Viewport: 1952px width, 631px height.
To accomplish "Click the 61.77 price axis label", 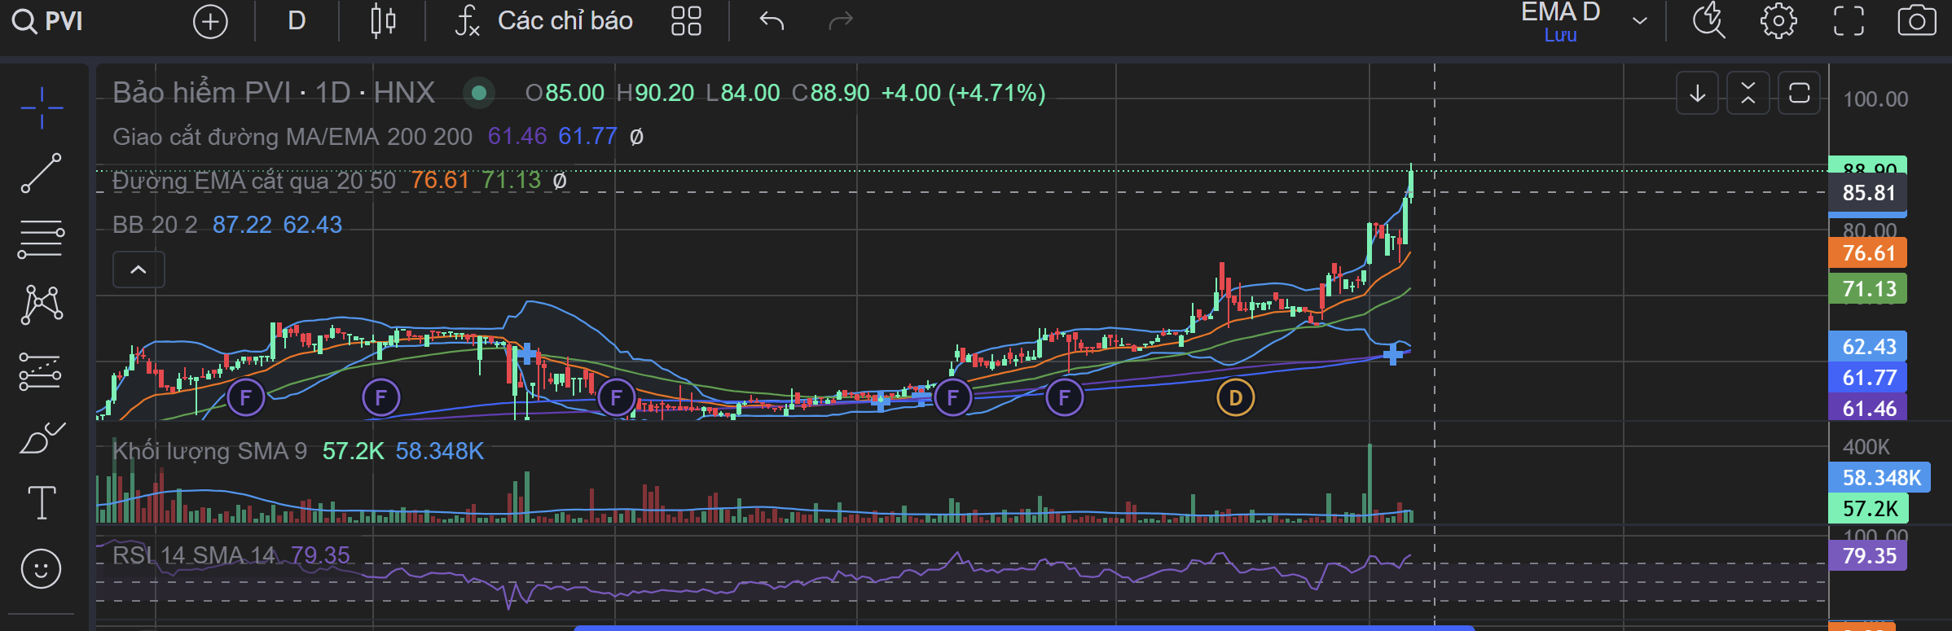I will 1868,378.
